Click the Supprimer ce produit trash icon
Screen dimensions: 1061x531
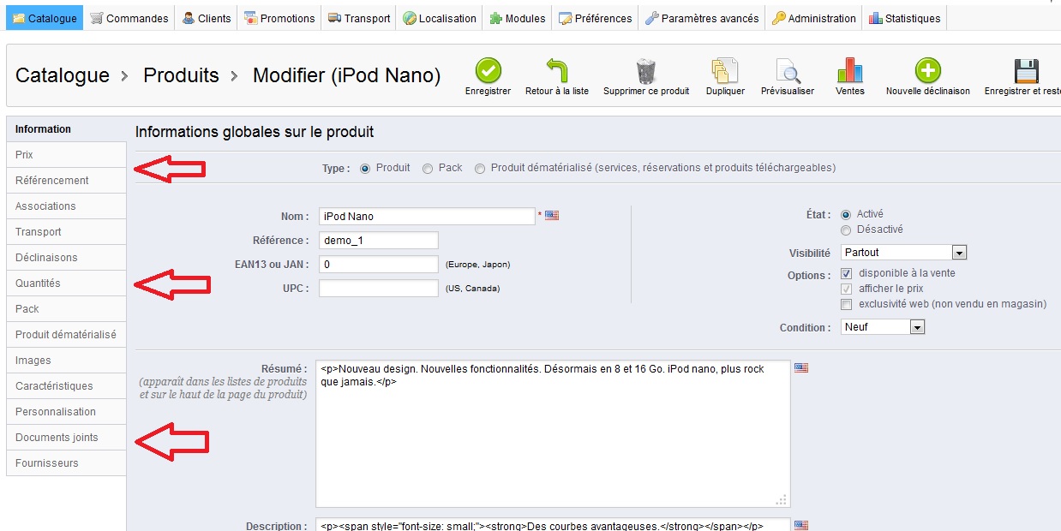click(x=646, y=70)
